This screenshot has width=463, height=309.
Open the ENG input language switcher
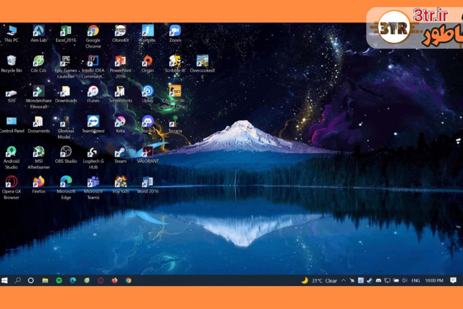[x=415, y=281]
